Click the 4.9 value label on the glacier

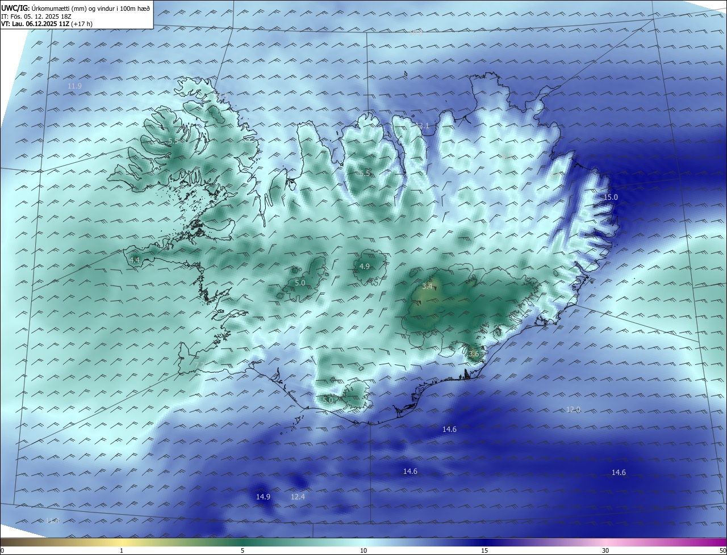pos(365,266)
